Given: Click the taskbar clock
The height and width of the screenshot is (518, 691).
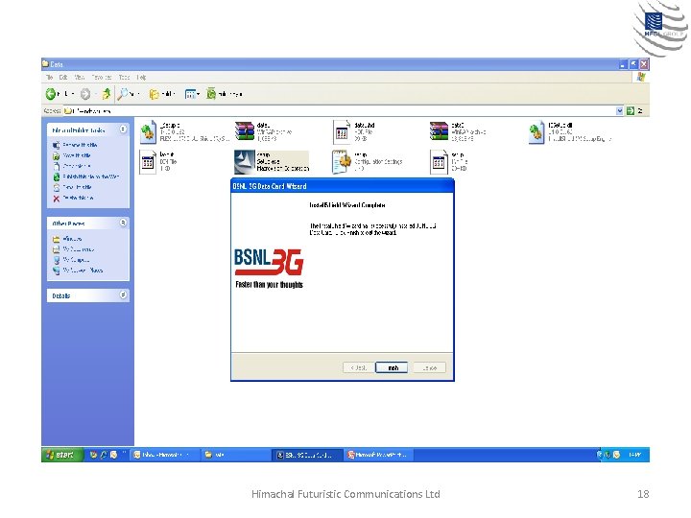Looking at the screenshot, I should click(x=634, y=455).
